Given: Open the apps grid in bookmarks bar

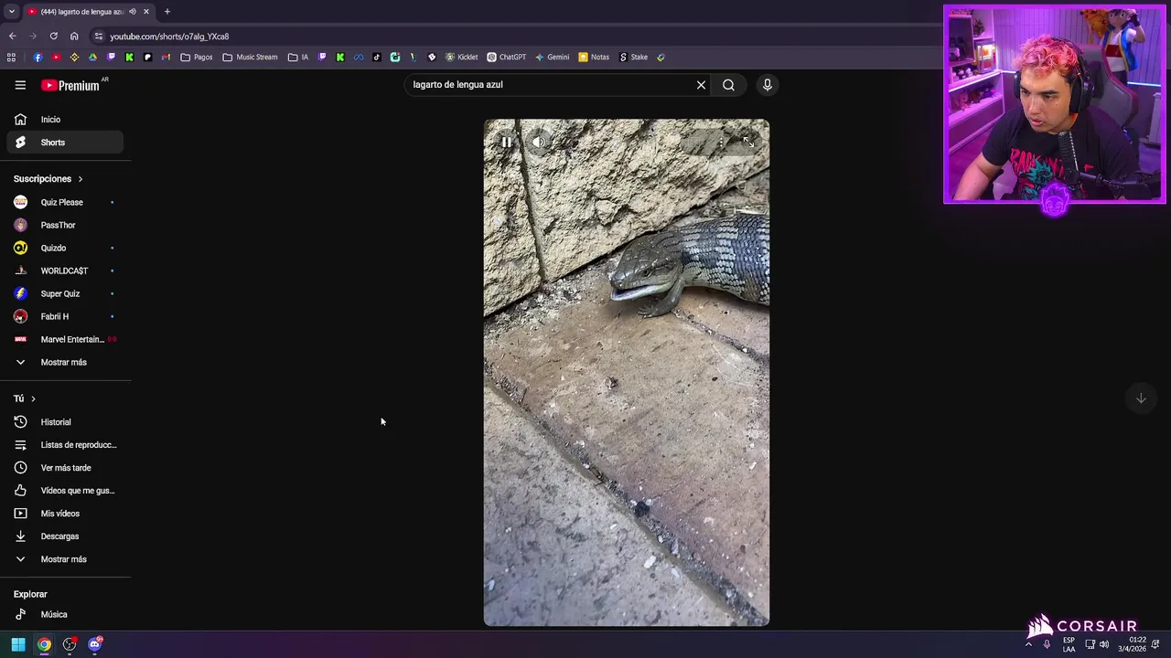Looking at the screenshot, I should (11, 57).
